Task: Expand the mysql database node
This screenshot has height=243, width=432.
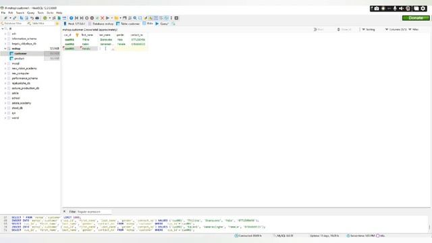Action: click(x=5, y=63)
